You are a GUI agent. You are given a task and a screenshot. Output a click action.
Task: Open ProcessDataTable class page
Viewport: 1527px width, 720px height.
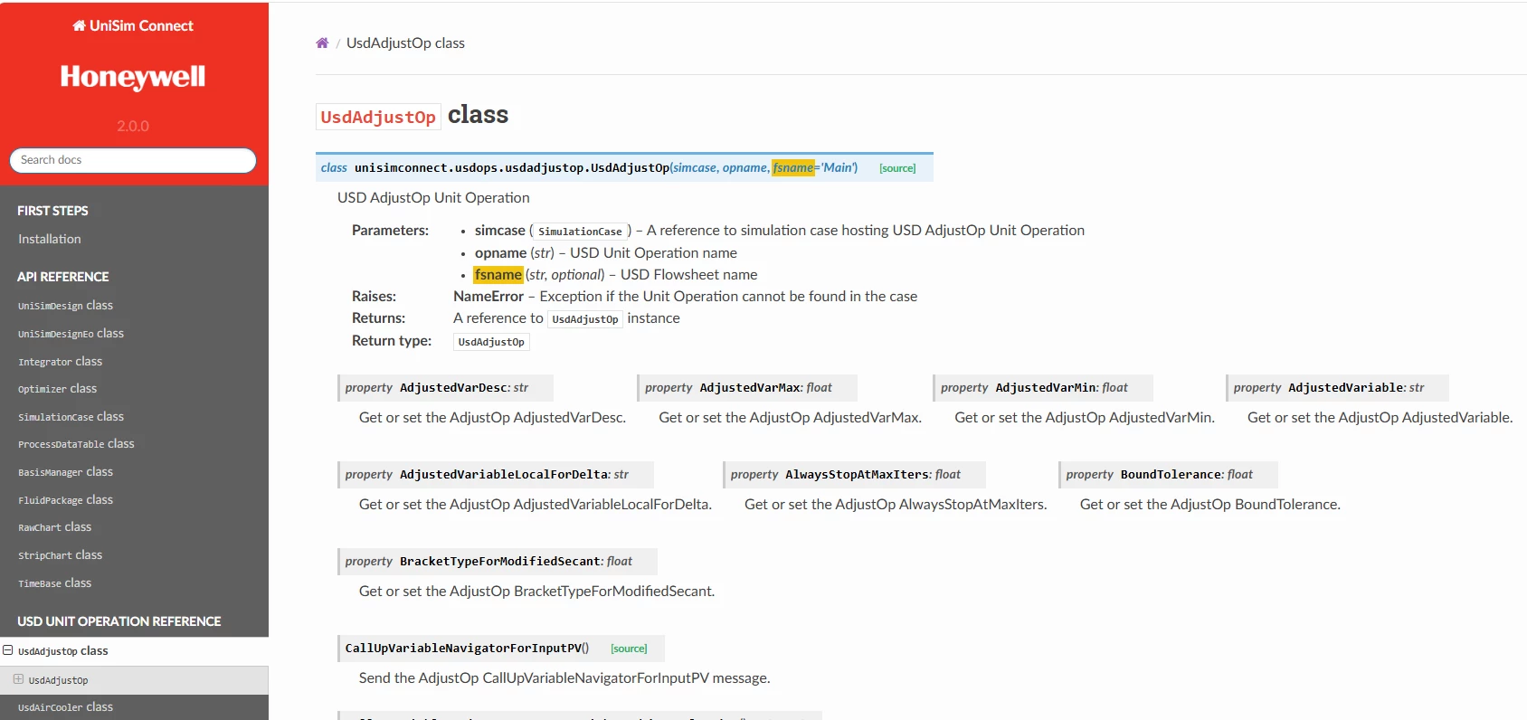(76, 444)
